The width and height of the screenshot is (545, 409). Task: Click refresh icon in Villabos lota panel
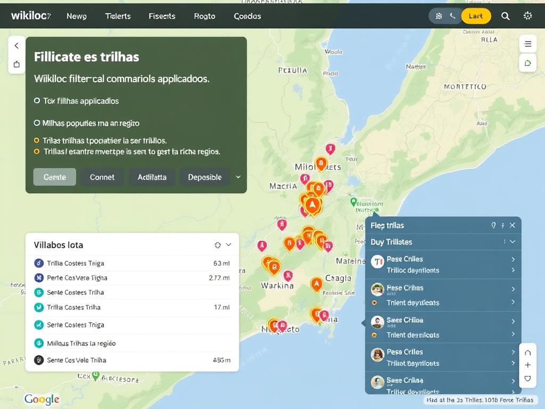coord(217,245)
